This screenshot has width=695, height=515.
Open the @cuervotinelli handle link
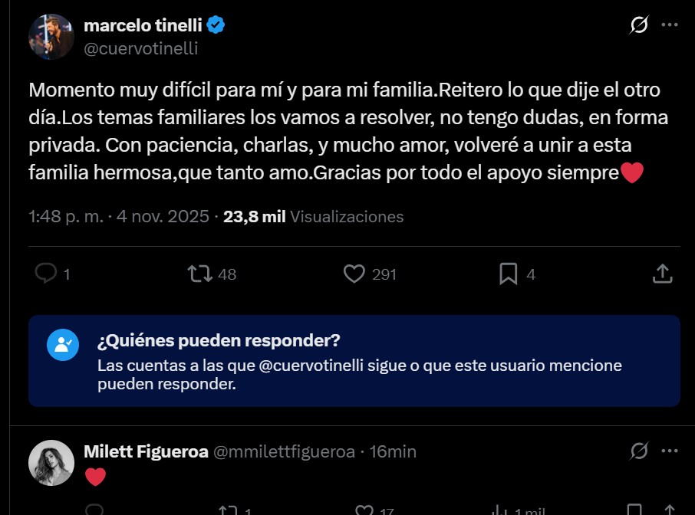tap(140, 48)
